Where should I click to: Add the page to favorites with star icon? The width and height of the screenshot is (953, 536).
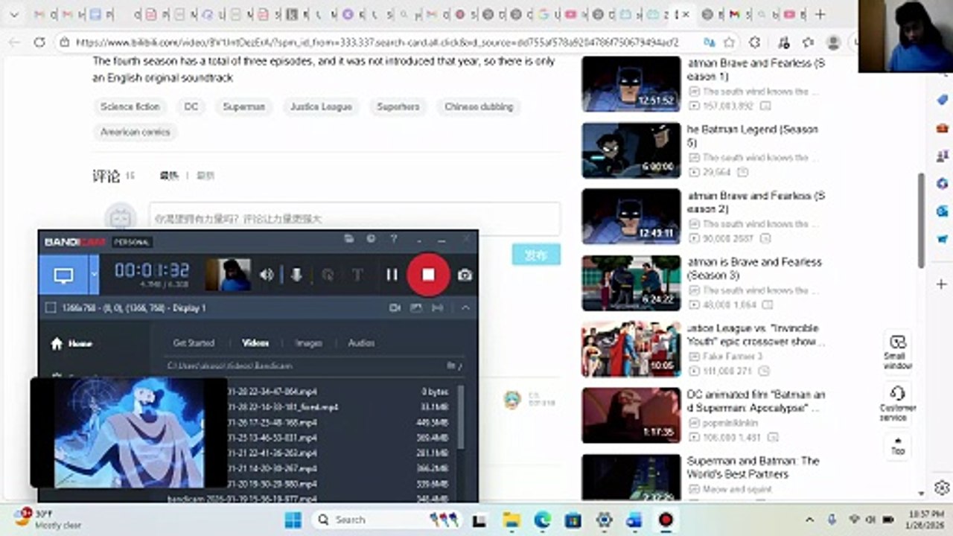coord(730,42)
